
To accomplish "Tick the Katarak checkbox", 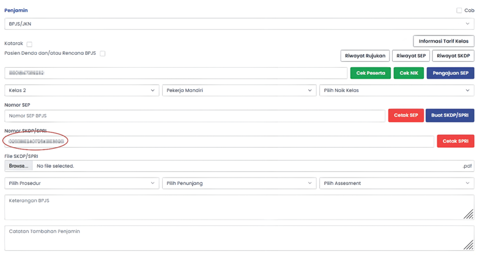I will click(x=29, y=45).
